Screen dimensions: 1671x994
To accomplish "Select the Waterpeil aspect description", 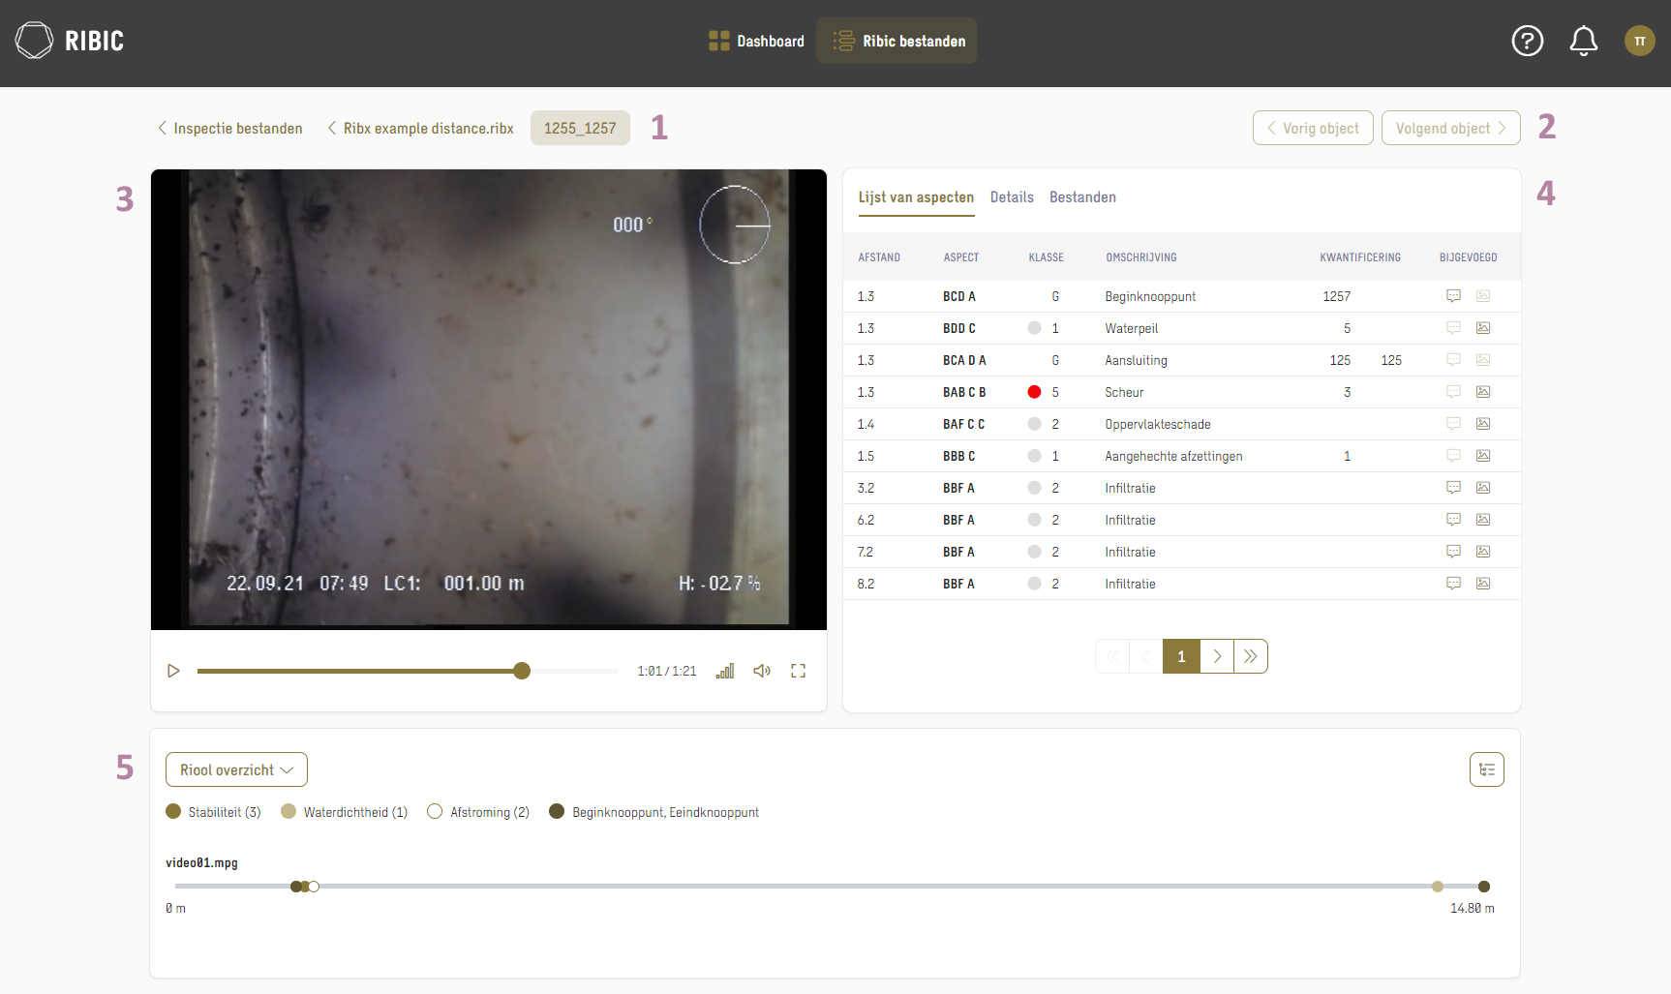I will pyautogui.click(x=1131, y=328).
